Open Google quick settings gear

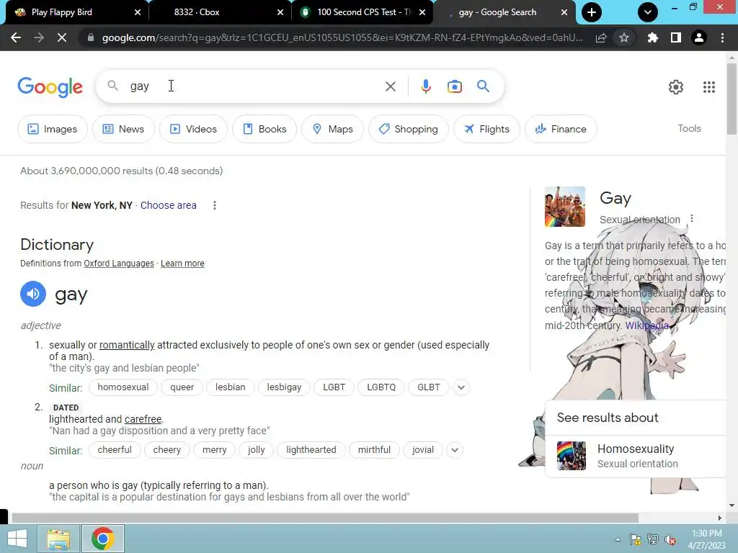click(676, 87)
